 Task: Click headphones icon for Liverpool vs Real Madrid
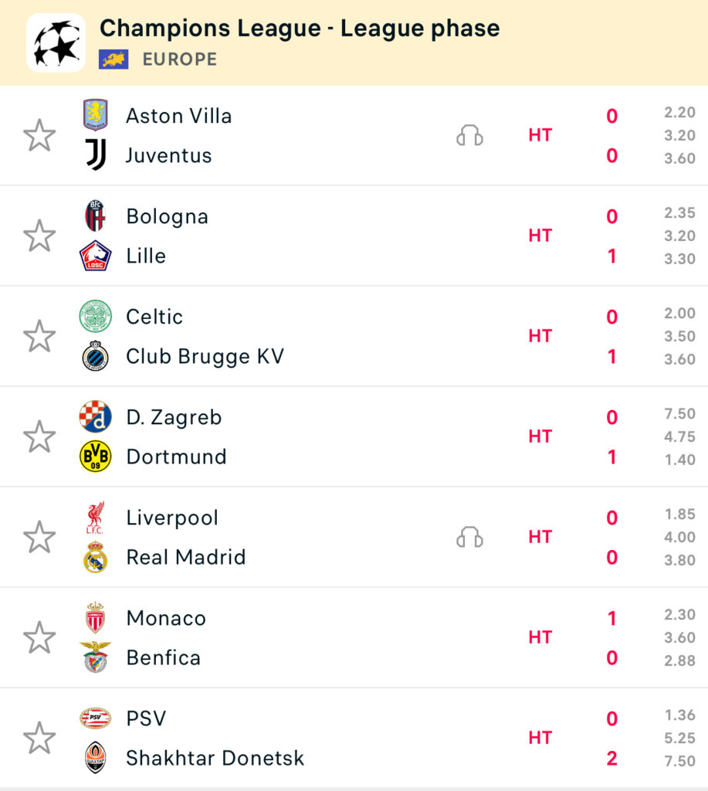click(469, 537)
